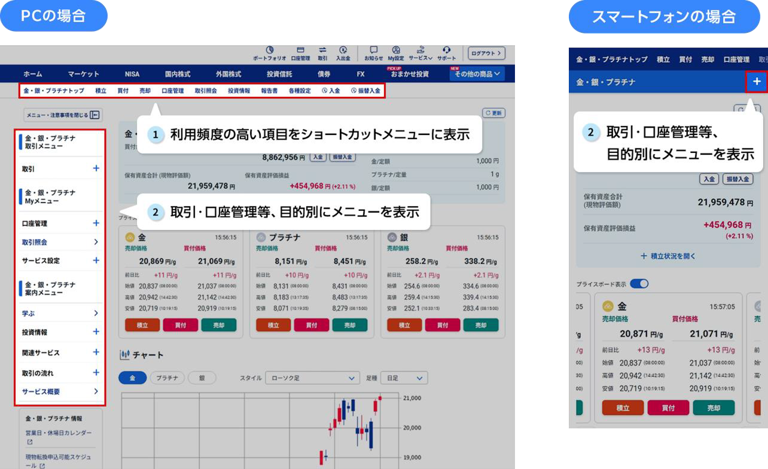Select the プラチナ chart pill

click(x=167, y=378)
